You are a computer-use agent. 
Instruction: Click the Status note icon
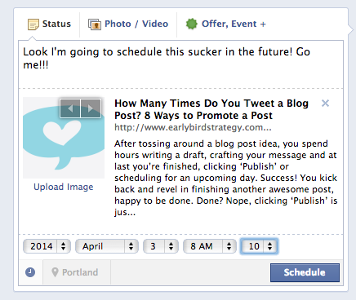tap(33, 24)
